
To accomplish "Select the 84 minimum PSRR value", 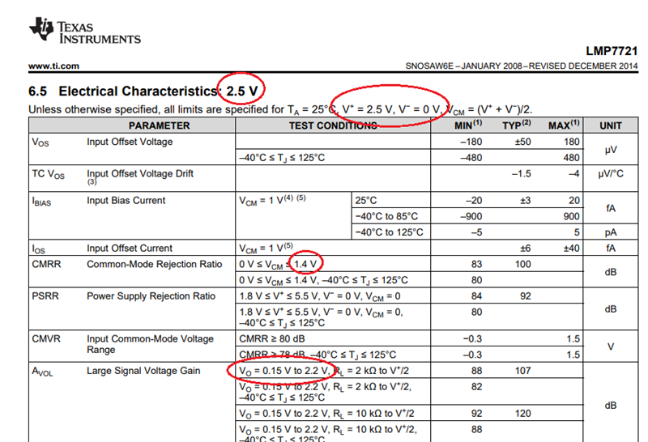I will (x=476, y=296).
